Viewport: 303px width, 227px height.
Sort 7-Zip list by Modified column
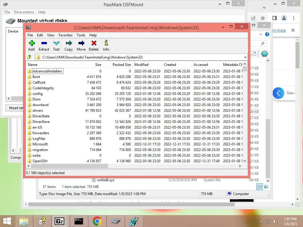pos(147,65)
